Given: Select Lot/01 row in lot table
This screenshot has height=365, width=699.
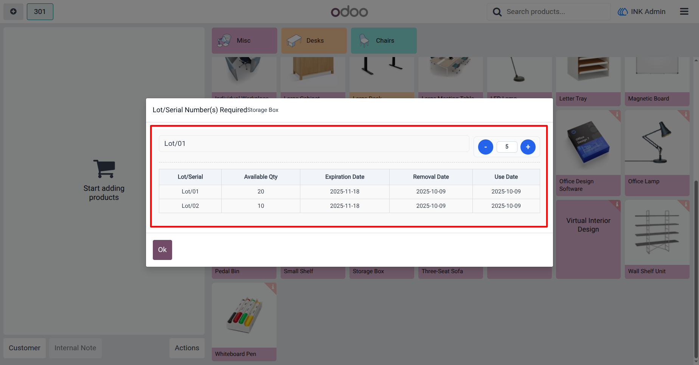Looking at the screenshot, I should [x=349, y=192].
